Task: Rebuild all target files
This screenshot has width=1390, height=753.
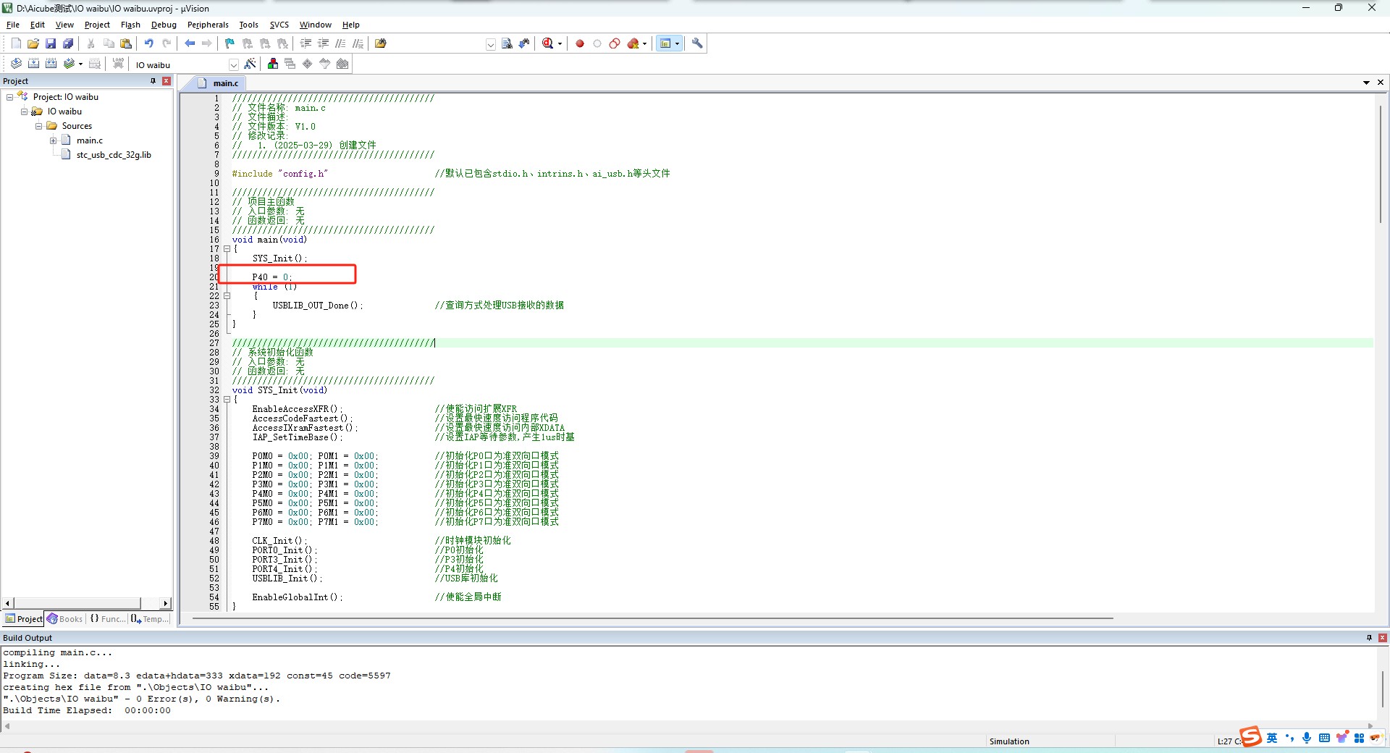Action: point(51,64)
